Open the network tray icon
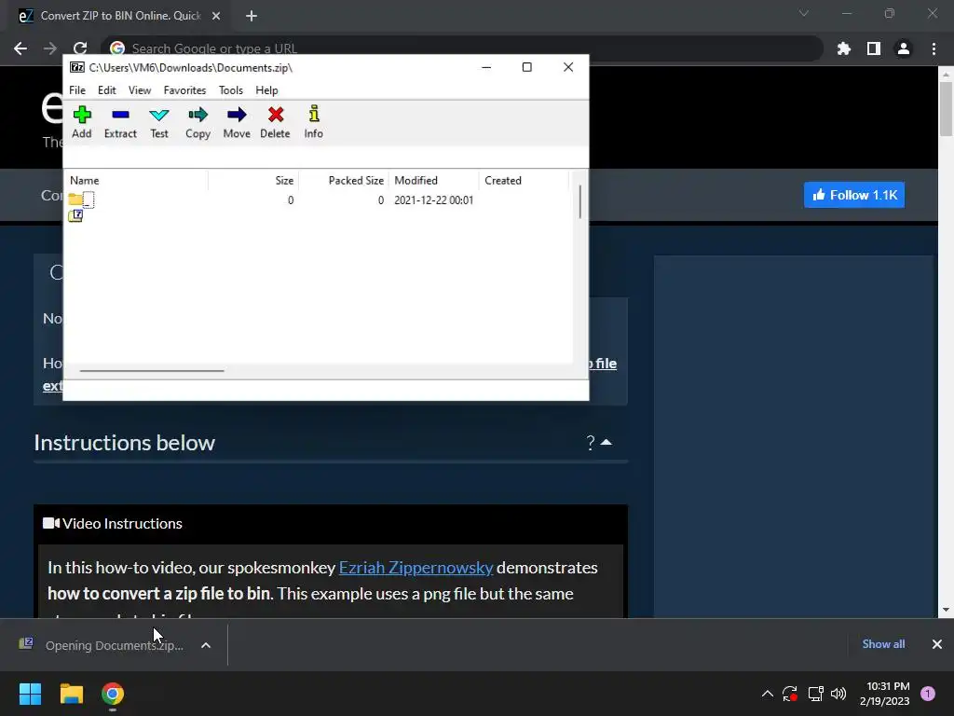The height and width of the screenshot is (716, 954). 815,694
